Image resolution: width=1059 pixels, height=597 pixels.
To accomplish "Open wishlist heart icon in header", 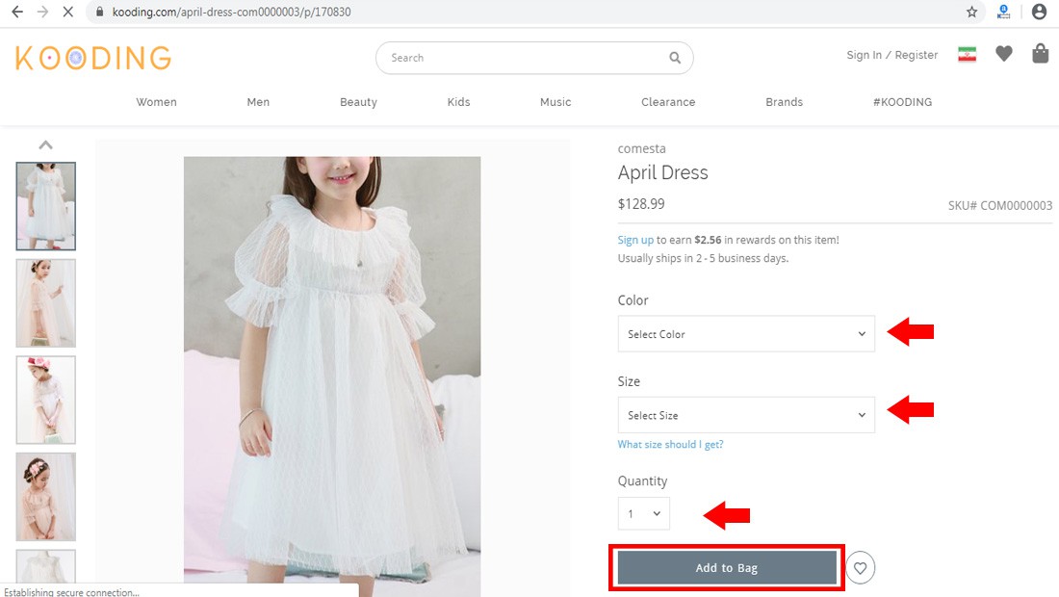I will (1004, 54).
